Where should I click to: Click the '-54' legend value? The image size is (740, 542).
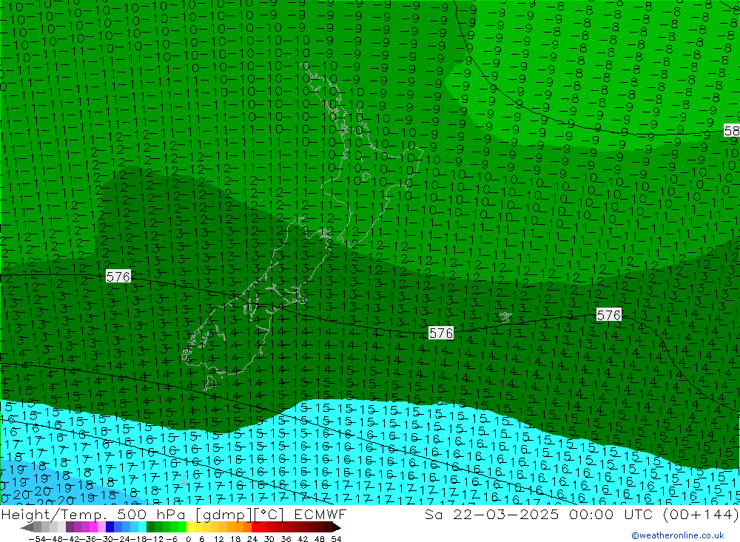click(x=37, y=539)
